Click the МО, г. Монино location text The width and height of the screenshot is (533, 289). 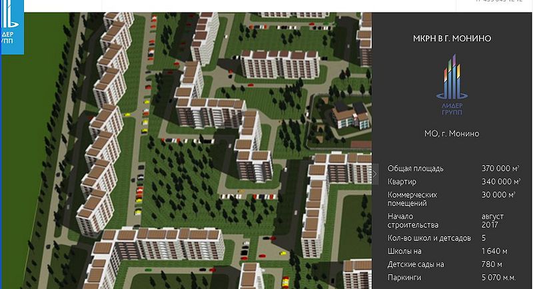(x=452, y=134)
